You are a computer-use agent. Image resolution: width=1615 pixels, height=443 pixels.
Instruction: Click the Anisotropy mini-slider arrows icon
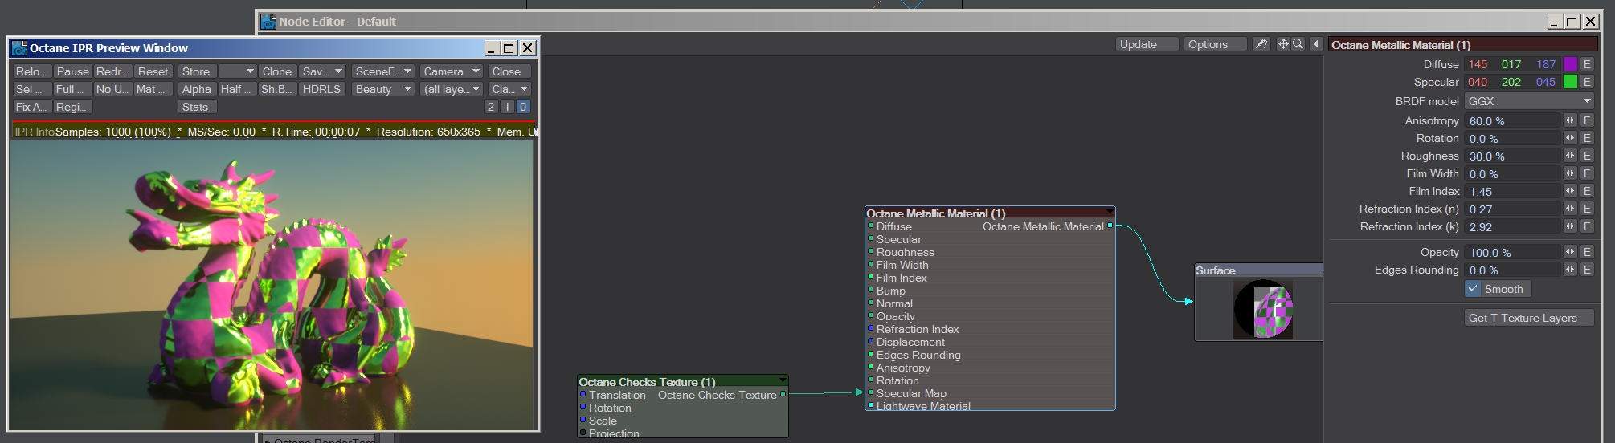[x=1570, y=120]
